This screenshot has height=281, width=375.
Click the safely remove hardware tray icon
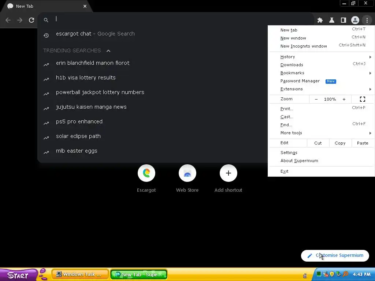click(338, 274)
